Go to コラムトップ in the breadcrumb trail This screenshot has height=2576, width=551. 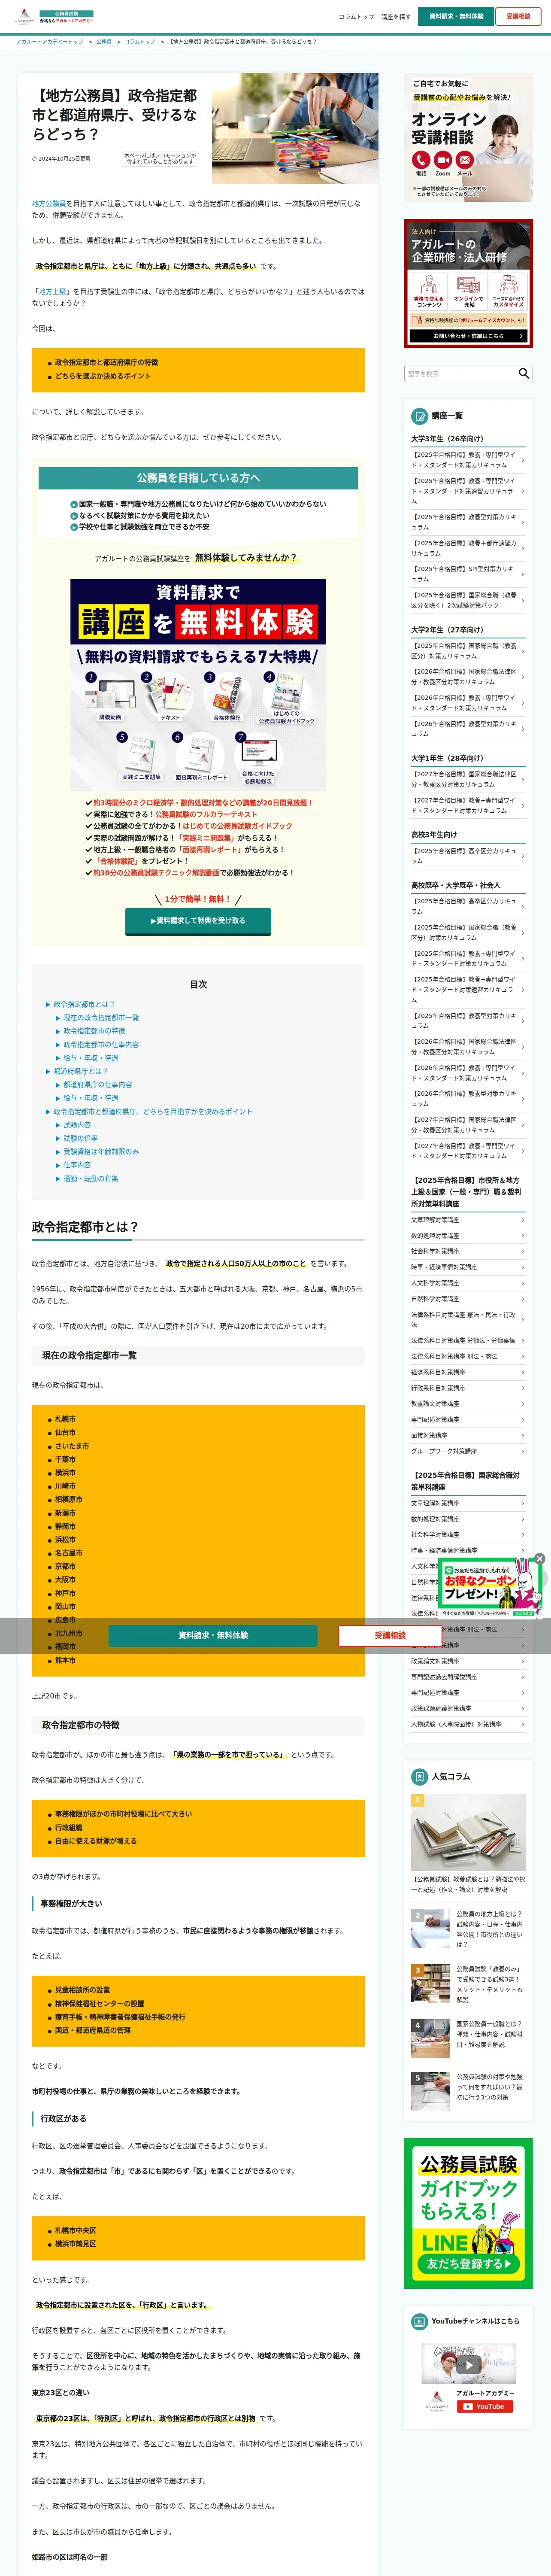(140, 42)
